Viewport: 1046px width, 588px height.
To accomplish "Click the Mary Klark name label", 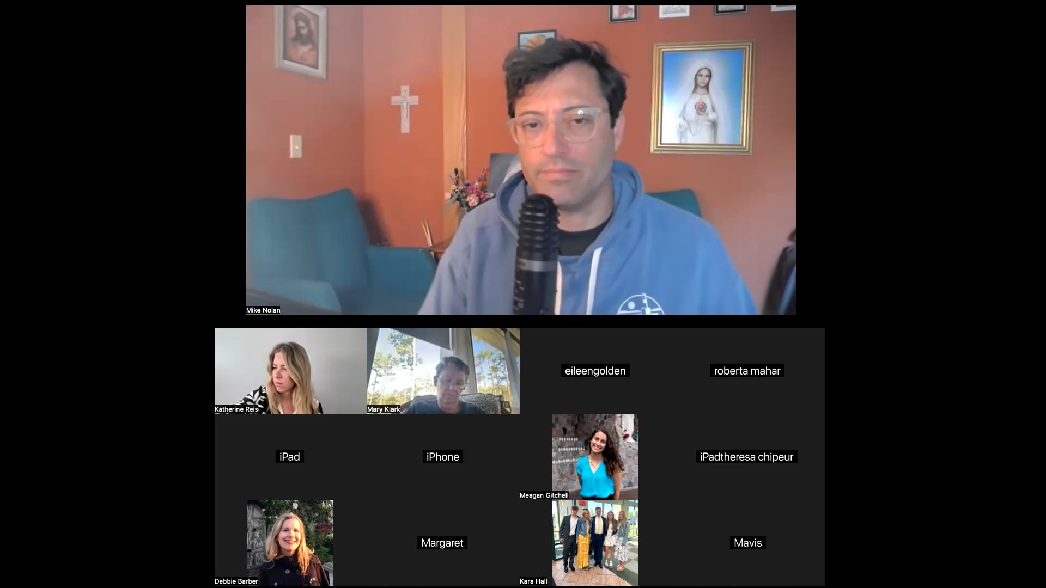I will point(384,409).
